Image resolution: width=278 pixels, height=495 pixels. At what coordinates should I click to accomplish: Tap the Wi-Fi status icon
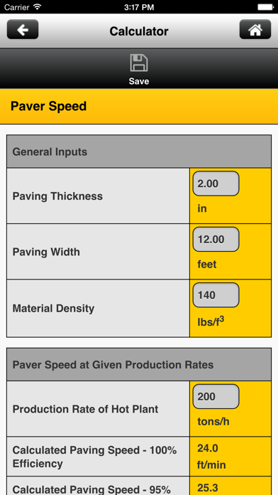tap(38, 6)
